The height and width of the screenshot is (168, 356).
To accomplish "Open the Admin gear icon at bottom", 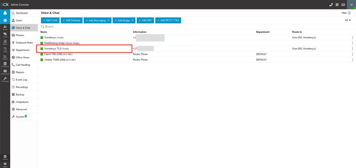I will (5, 157).
